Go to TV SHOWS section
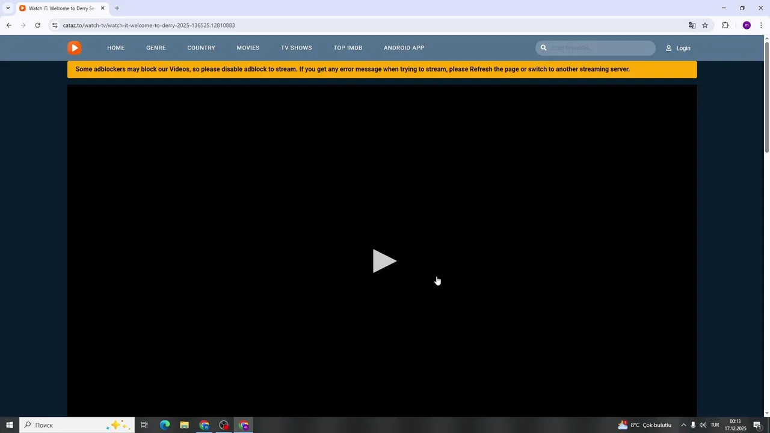This screenshot has width=770, height=433. 297,48
